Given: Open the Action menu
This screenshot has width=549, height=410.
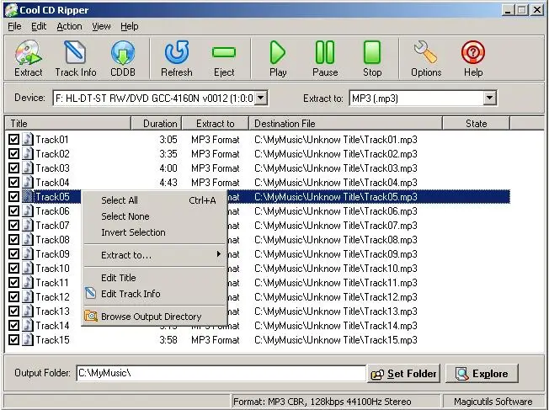Looking at the screenshot, I should click(69, 26).
